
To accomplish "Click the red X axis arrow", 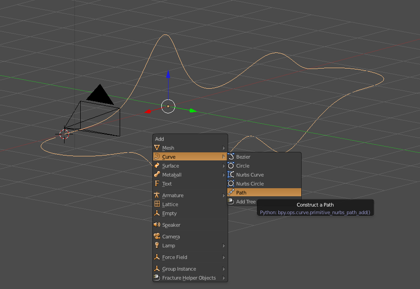I will pyautogui.click(x=148, y=112).
